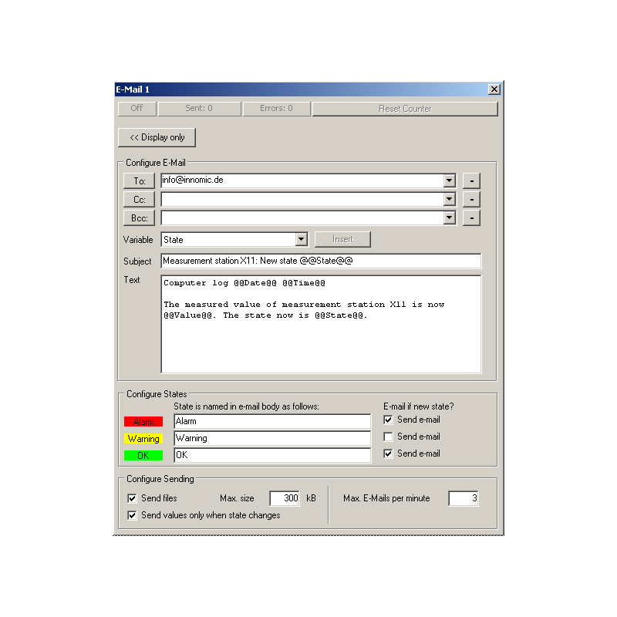The image size is (617, 617).
Task: Click the red Alarm color swatch
Action: click(x=143, y=422)
